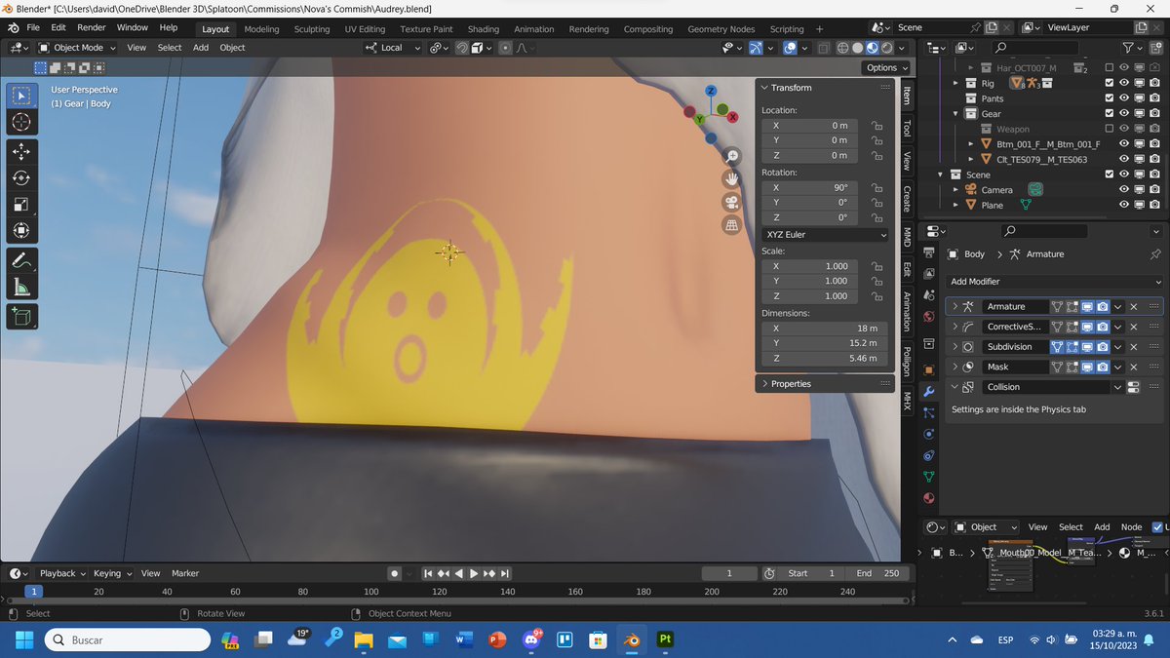Open the Tool sidebar tab

[906, 128]
